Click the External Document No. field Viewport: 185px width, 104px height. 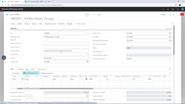(x=149, y=44)
